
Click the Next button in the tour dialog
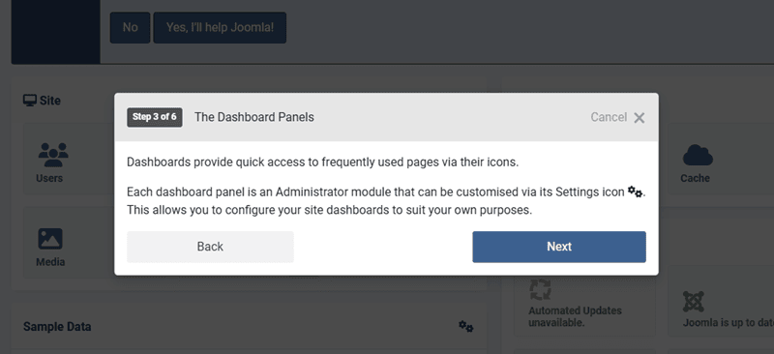(x=559, y=247)
